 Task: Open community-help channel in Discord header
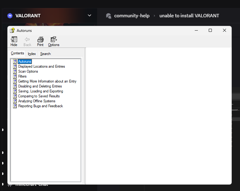(132, 15)
